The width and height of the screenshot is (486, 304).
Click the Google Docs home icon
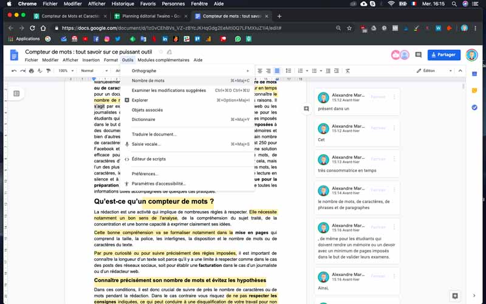14,55
